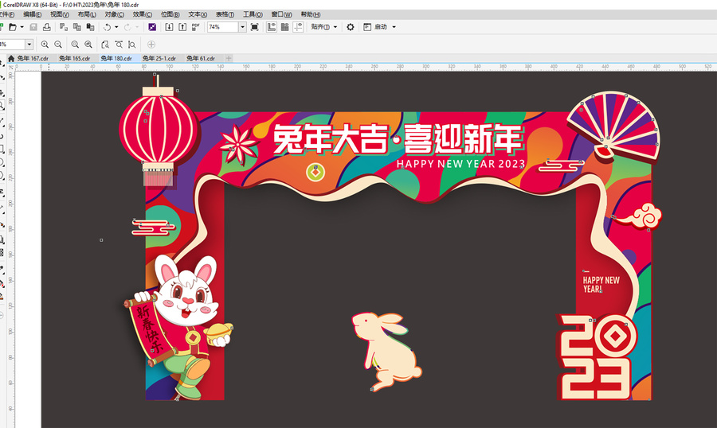Click the Zoom out magnifier
Image resolution: width=717 pixels, height=428 pixels.
[58, 45]
